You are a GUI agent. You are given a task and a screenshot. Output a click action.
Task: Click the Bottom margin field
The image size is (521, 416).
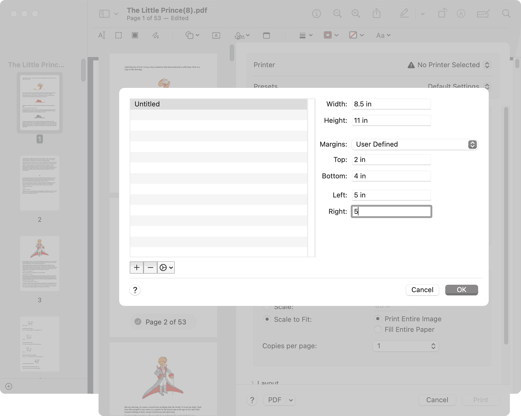coord(391,176)
